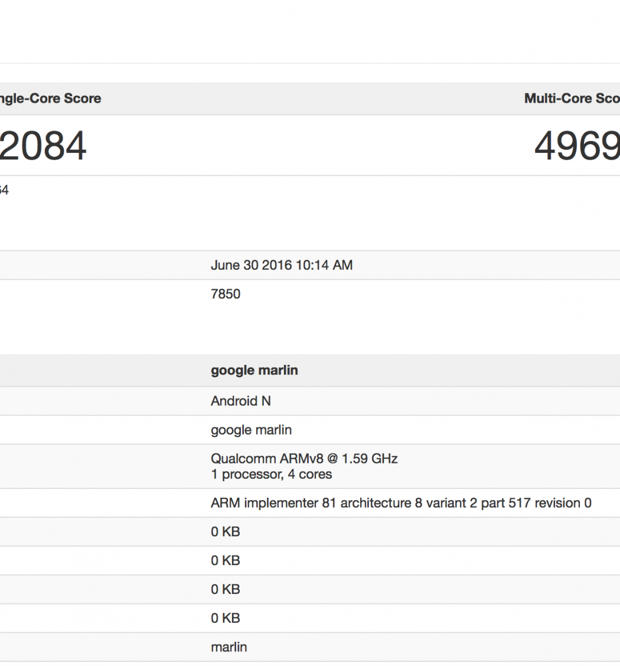Click the Single-Core Score column header
Image resolution: width=620 pixels, height=666 pixels.
point(50,99)
